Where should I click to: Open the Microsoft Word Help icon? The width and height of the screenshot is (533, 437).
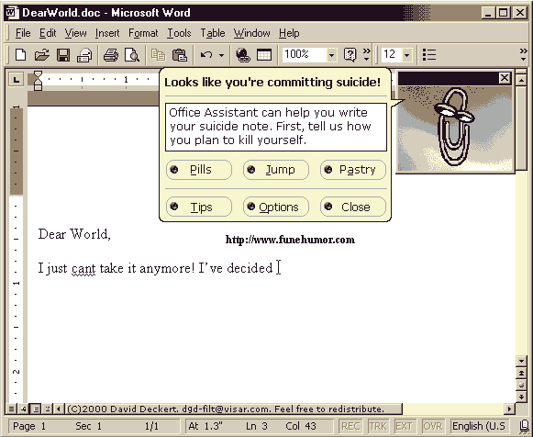pyautogui.click(x=350, y=55)
